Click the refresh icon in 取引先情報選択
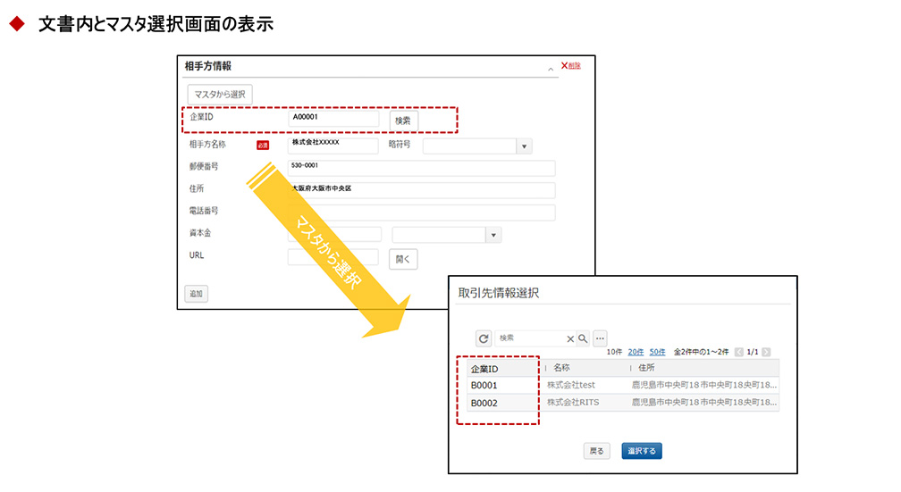This screenshot has width=901, height=492. point(484,338)
